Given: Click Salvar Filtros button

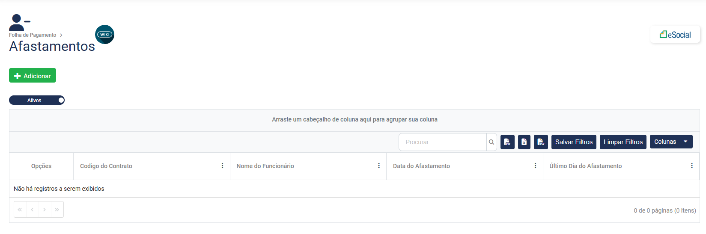Looking at the screenshot, I should pos(574,142).
